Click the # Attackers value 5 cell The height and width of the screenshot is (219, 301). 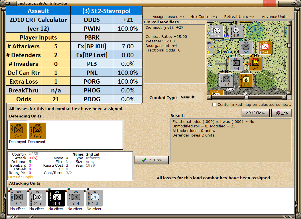click(56, 46)
